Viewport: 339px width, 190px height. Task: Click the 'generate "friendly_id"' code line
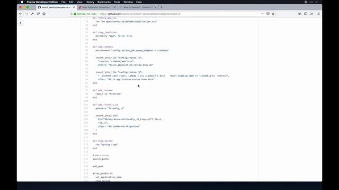click(x=110, y=108)
